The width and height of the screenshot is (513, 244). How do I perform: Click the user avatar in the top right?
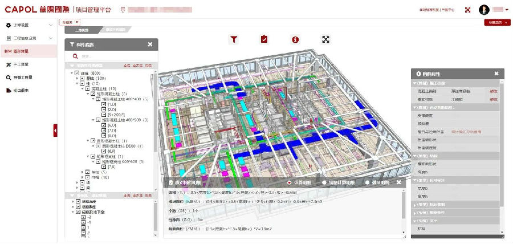point(484,10)
